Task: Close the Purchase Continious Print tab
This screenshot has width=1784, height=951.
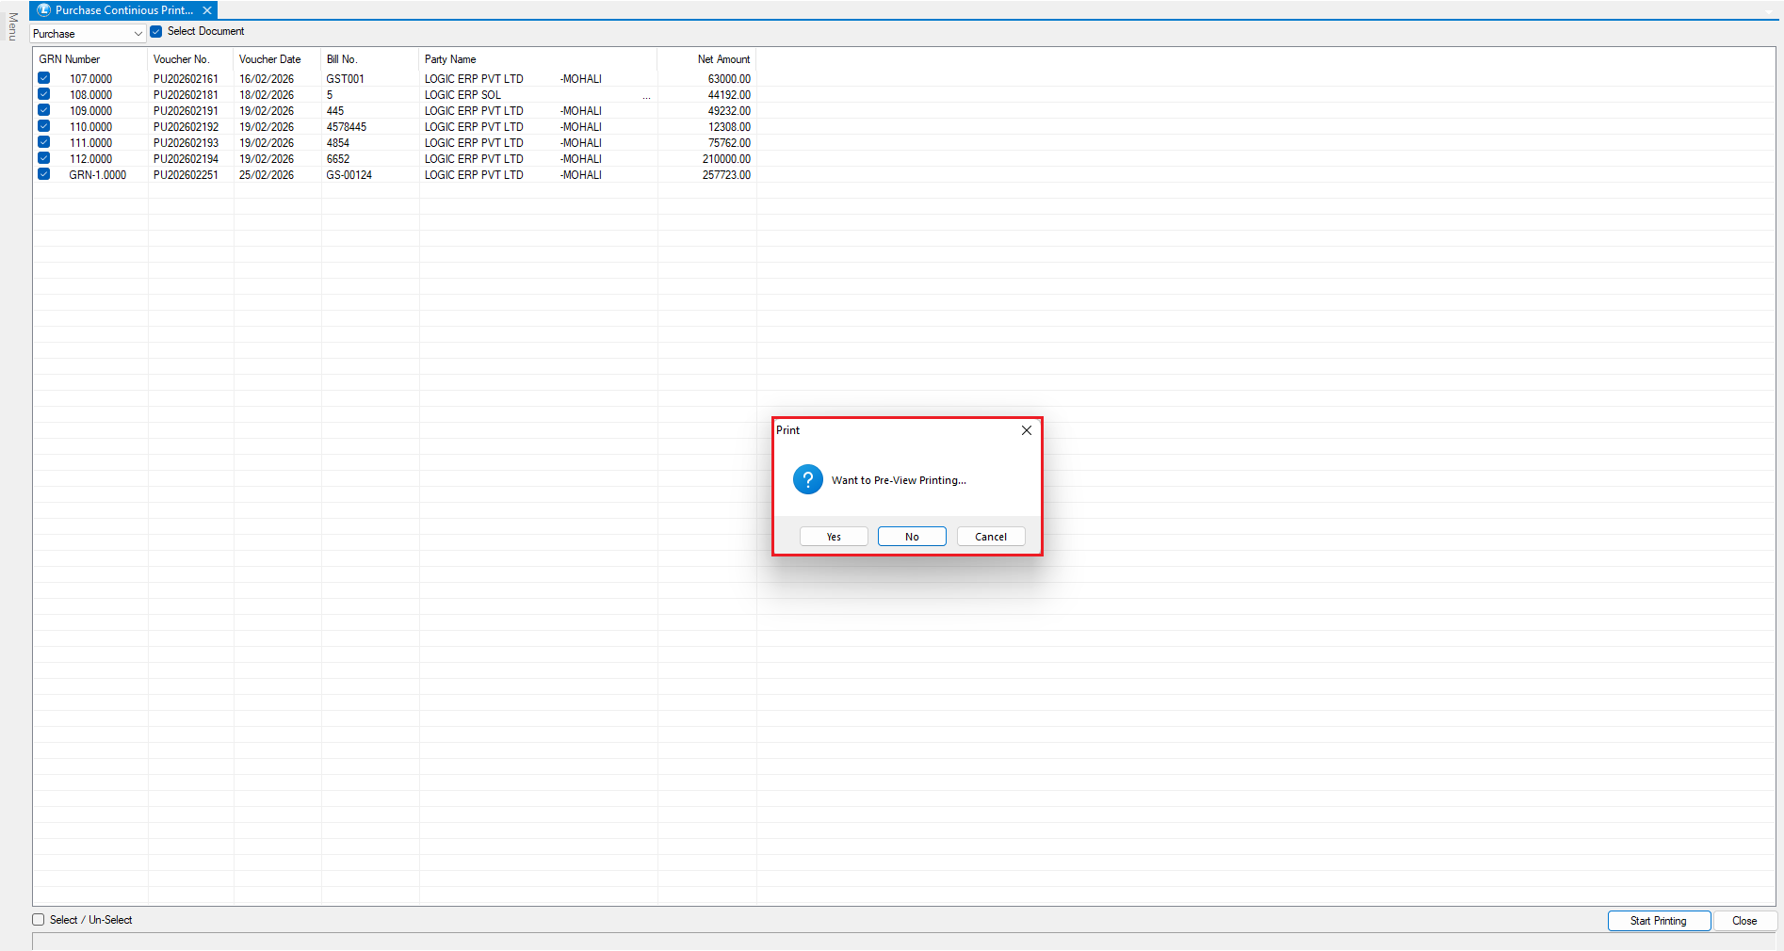Action: click(207, 10)
